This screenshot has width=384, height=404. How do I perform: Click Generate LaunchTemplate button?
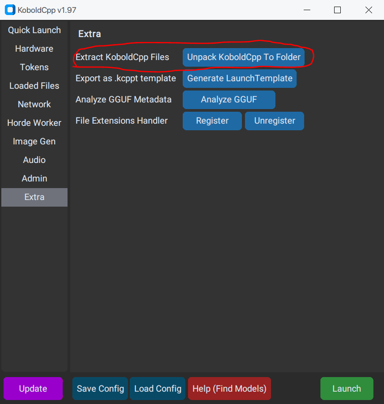pyautogui.click(x=240, y=78)
